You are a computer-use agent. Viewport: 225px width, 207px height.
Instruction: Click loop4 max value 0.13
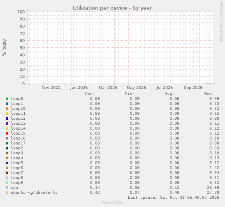click(214, 158)
